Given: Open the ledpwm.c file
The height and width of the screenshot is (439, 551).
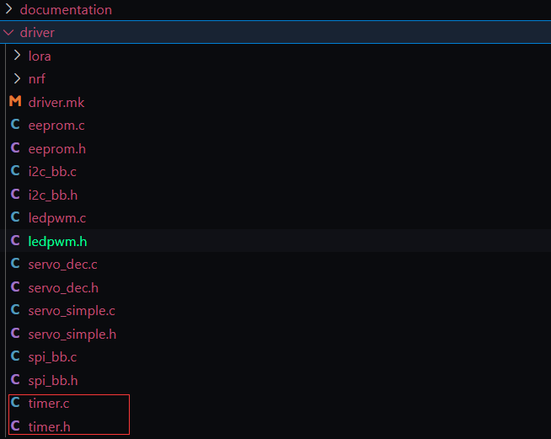Looking at the screenshot, I should (x=57, y=218).
